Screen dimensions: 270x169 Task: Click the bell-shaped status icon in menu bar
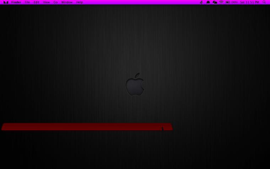coord(208,2)
